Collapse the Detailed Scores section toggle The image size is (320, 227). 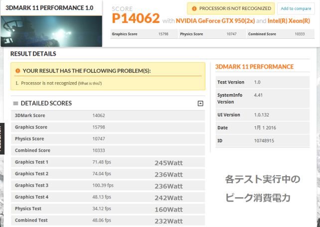pyautogui.click(x=200, y=104)
